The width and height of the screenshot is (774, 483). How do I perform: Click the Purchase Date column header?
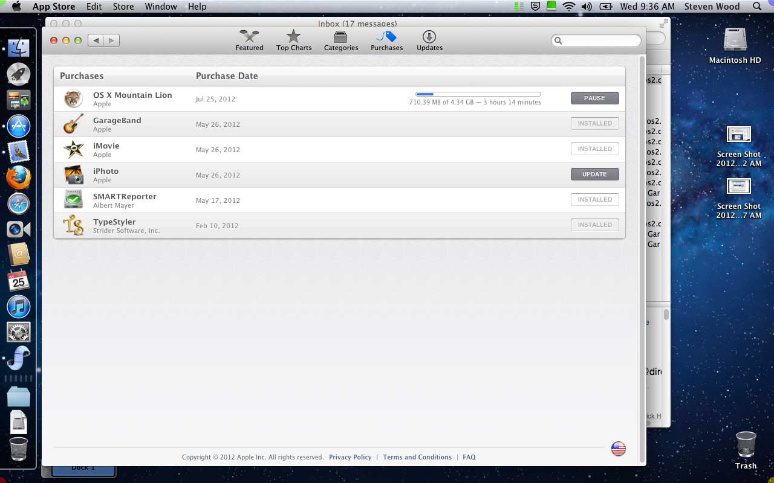pyautogui.click(x=227, y=76)
